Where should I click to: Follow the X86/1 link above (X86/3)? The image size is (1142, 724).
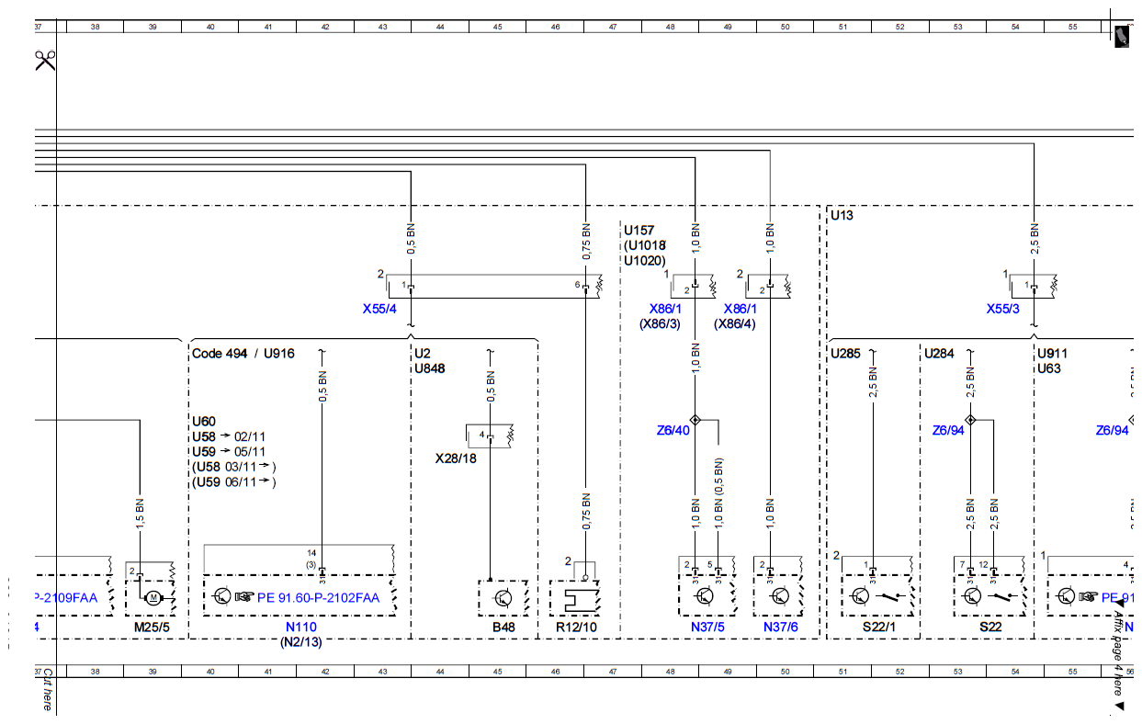pyautogui.click(x=667, y=310)
